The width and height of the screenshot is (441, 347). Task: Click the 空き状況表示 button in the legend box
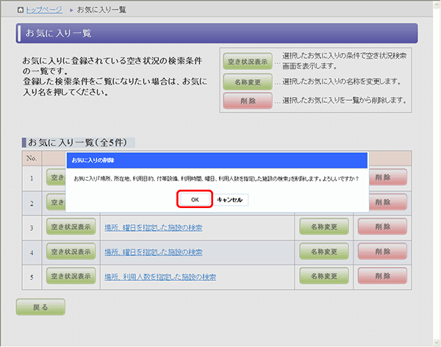point(248,61)
